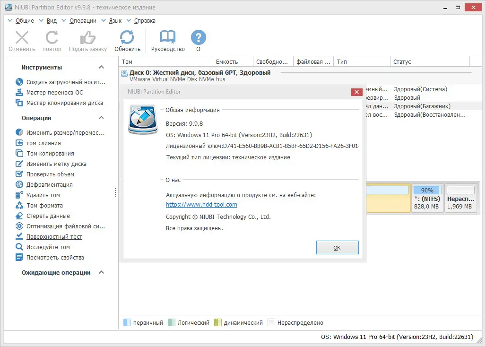
Task: Click the Емкость column header
Action: [x=232, y=61]
